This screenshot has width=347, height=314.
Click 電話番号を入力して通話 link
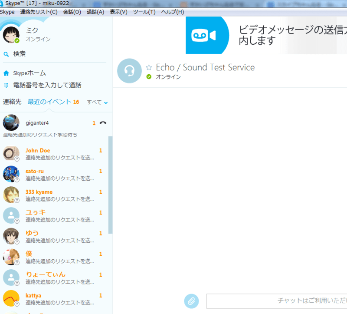click(47, 86)
